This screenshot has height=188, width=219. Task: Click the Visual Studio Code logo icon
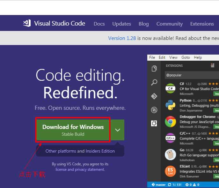point(27,23)
